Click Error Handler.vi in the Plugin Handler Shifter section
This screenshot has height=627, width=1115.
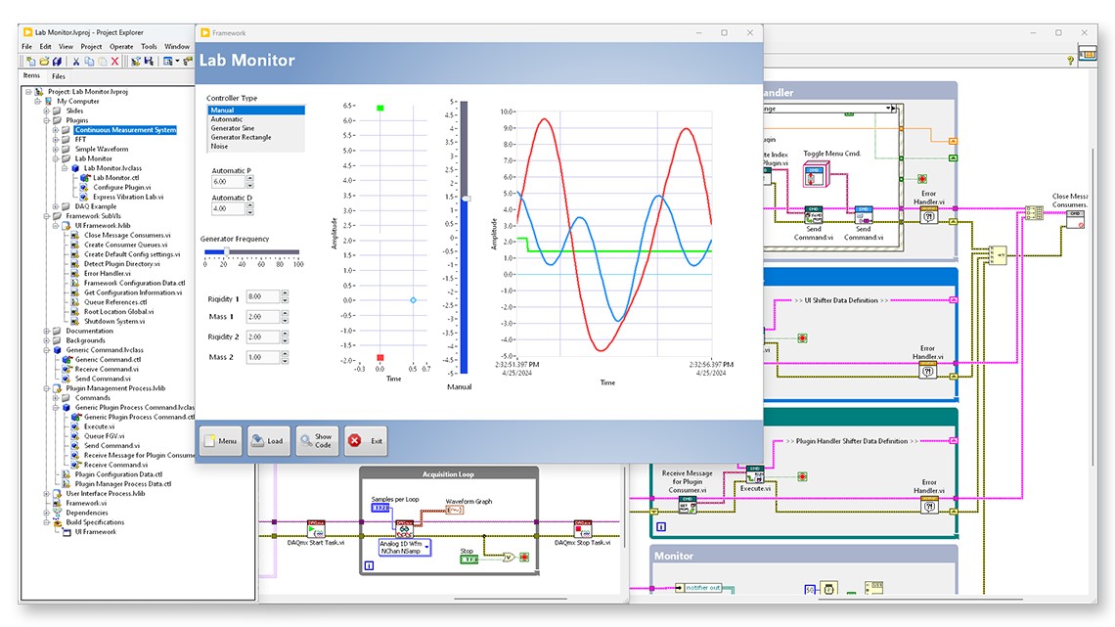coord(929,504)
